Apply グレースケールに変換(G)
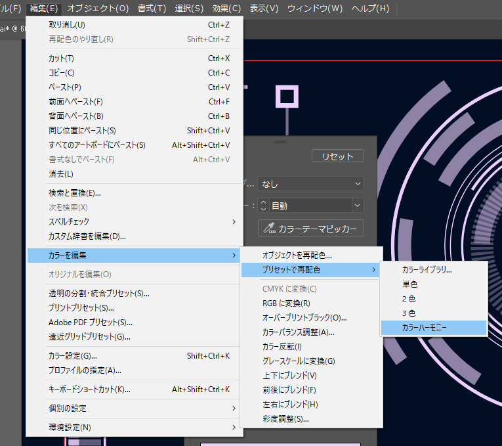The image size is (502, 446). click(x=311, y=361)
